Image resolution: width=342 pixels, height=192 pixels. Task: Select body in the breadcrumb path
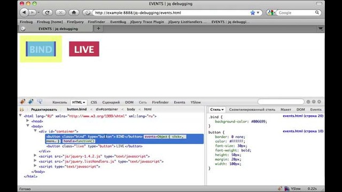[x=131, y=109]
